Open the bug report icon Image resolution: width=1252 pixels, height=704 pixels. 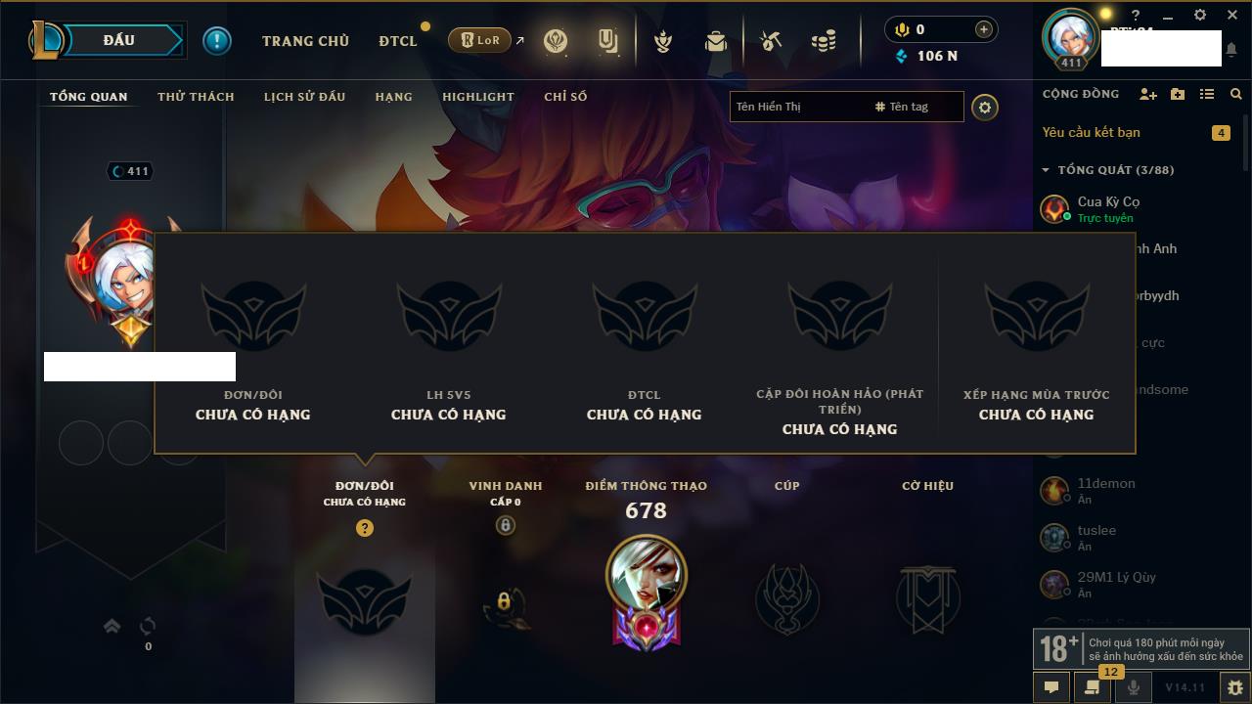(1234, 687)
